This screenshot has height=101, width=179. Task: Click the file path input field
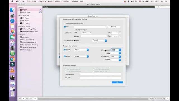coord(90,27)
